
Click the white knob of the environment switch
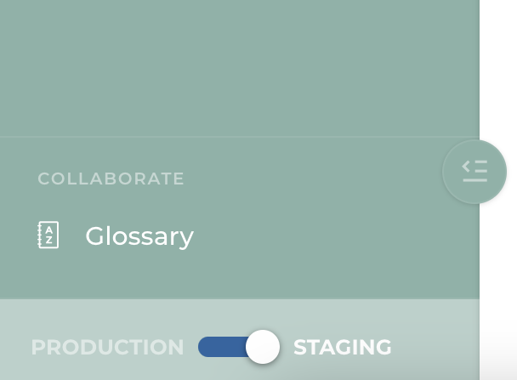click(x=263, y=347)
